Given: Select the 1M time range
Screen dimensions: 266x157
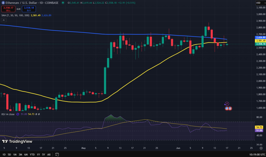Looking at the screenshot, I should (x=15, y=154).
